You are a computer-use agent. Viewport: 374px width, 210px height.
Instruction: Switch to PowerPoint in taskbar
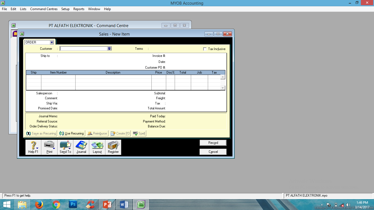(107, 205)
